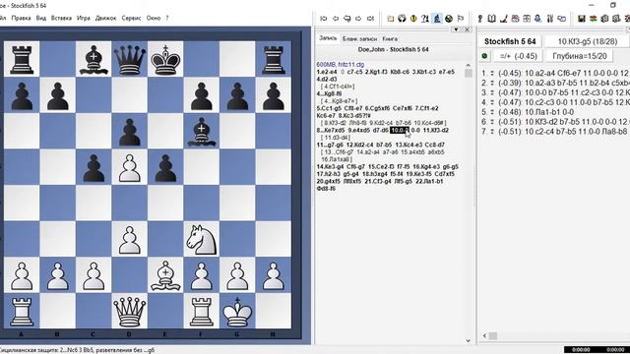The image size is (630, 354).
Task: Click the key-shaped toolbar icon
Action: click(479, 19)
